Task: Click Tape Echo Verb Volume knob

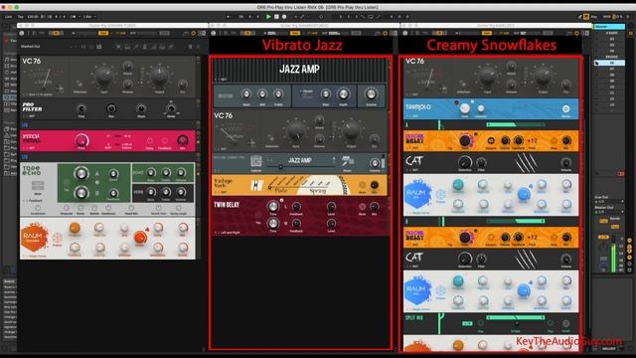Action: 181,191
